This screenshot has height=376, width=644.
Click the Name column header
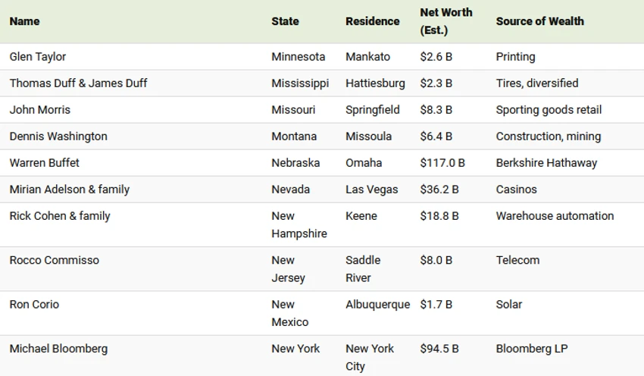pyautogui.click(x=25, y=21)
